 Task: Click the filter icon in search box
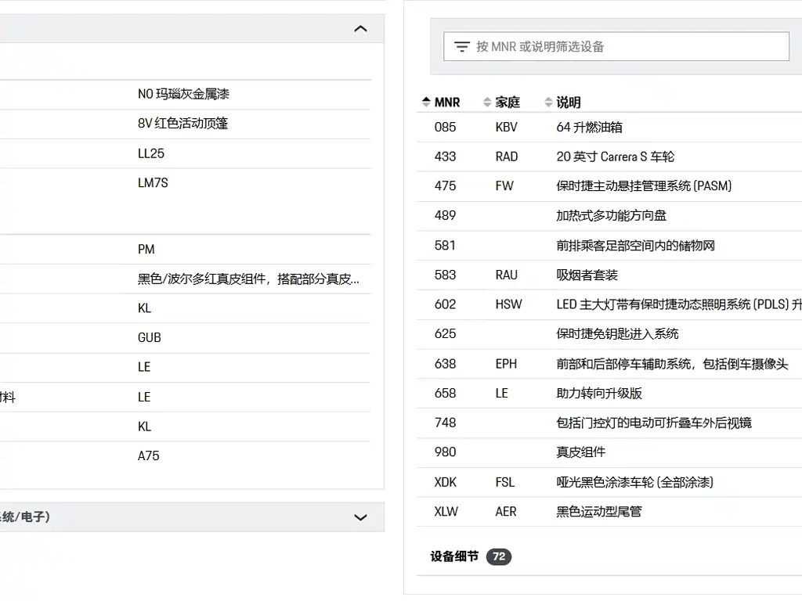coord(462,46)
